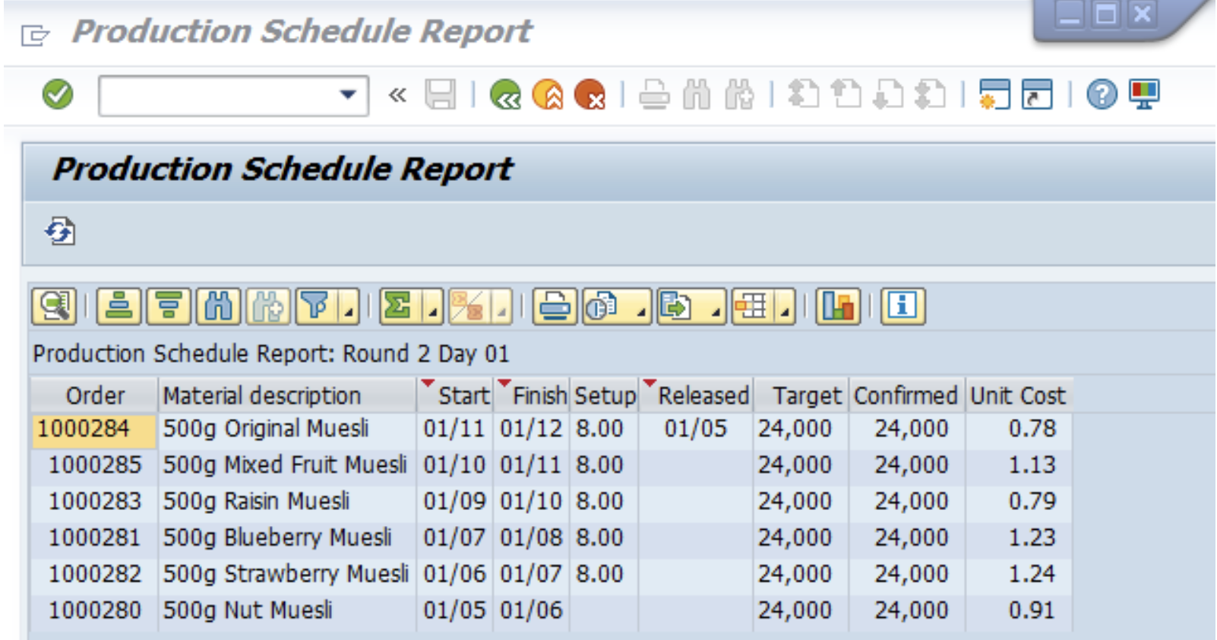
Task: Click the 500g Original Muesli cell
Action: point(287,429)
